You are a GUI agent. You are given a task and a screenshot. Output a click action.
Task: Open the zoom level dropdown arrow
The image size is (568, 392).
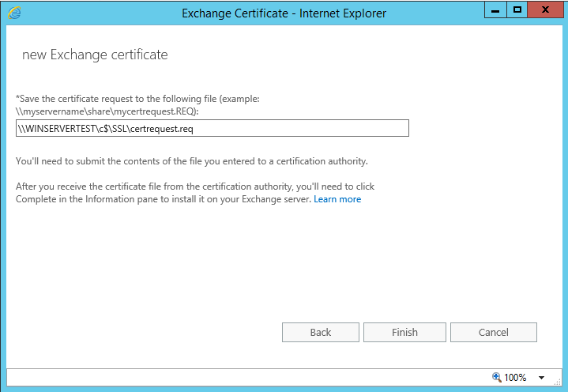pos(541,378)
